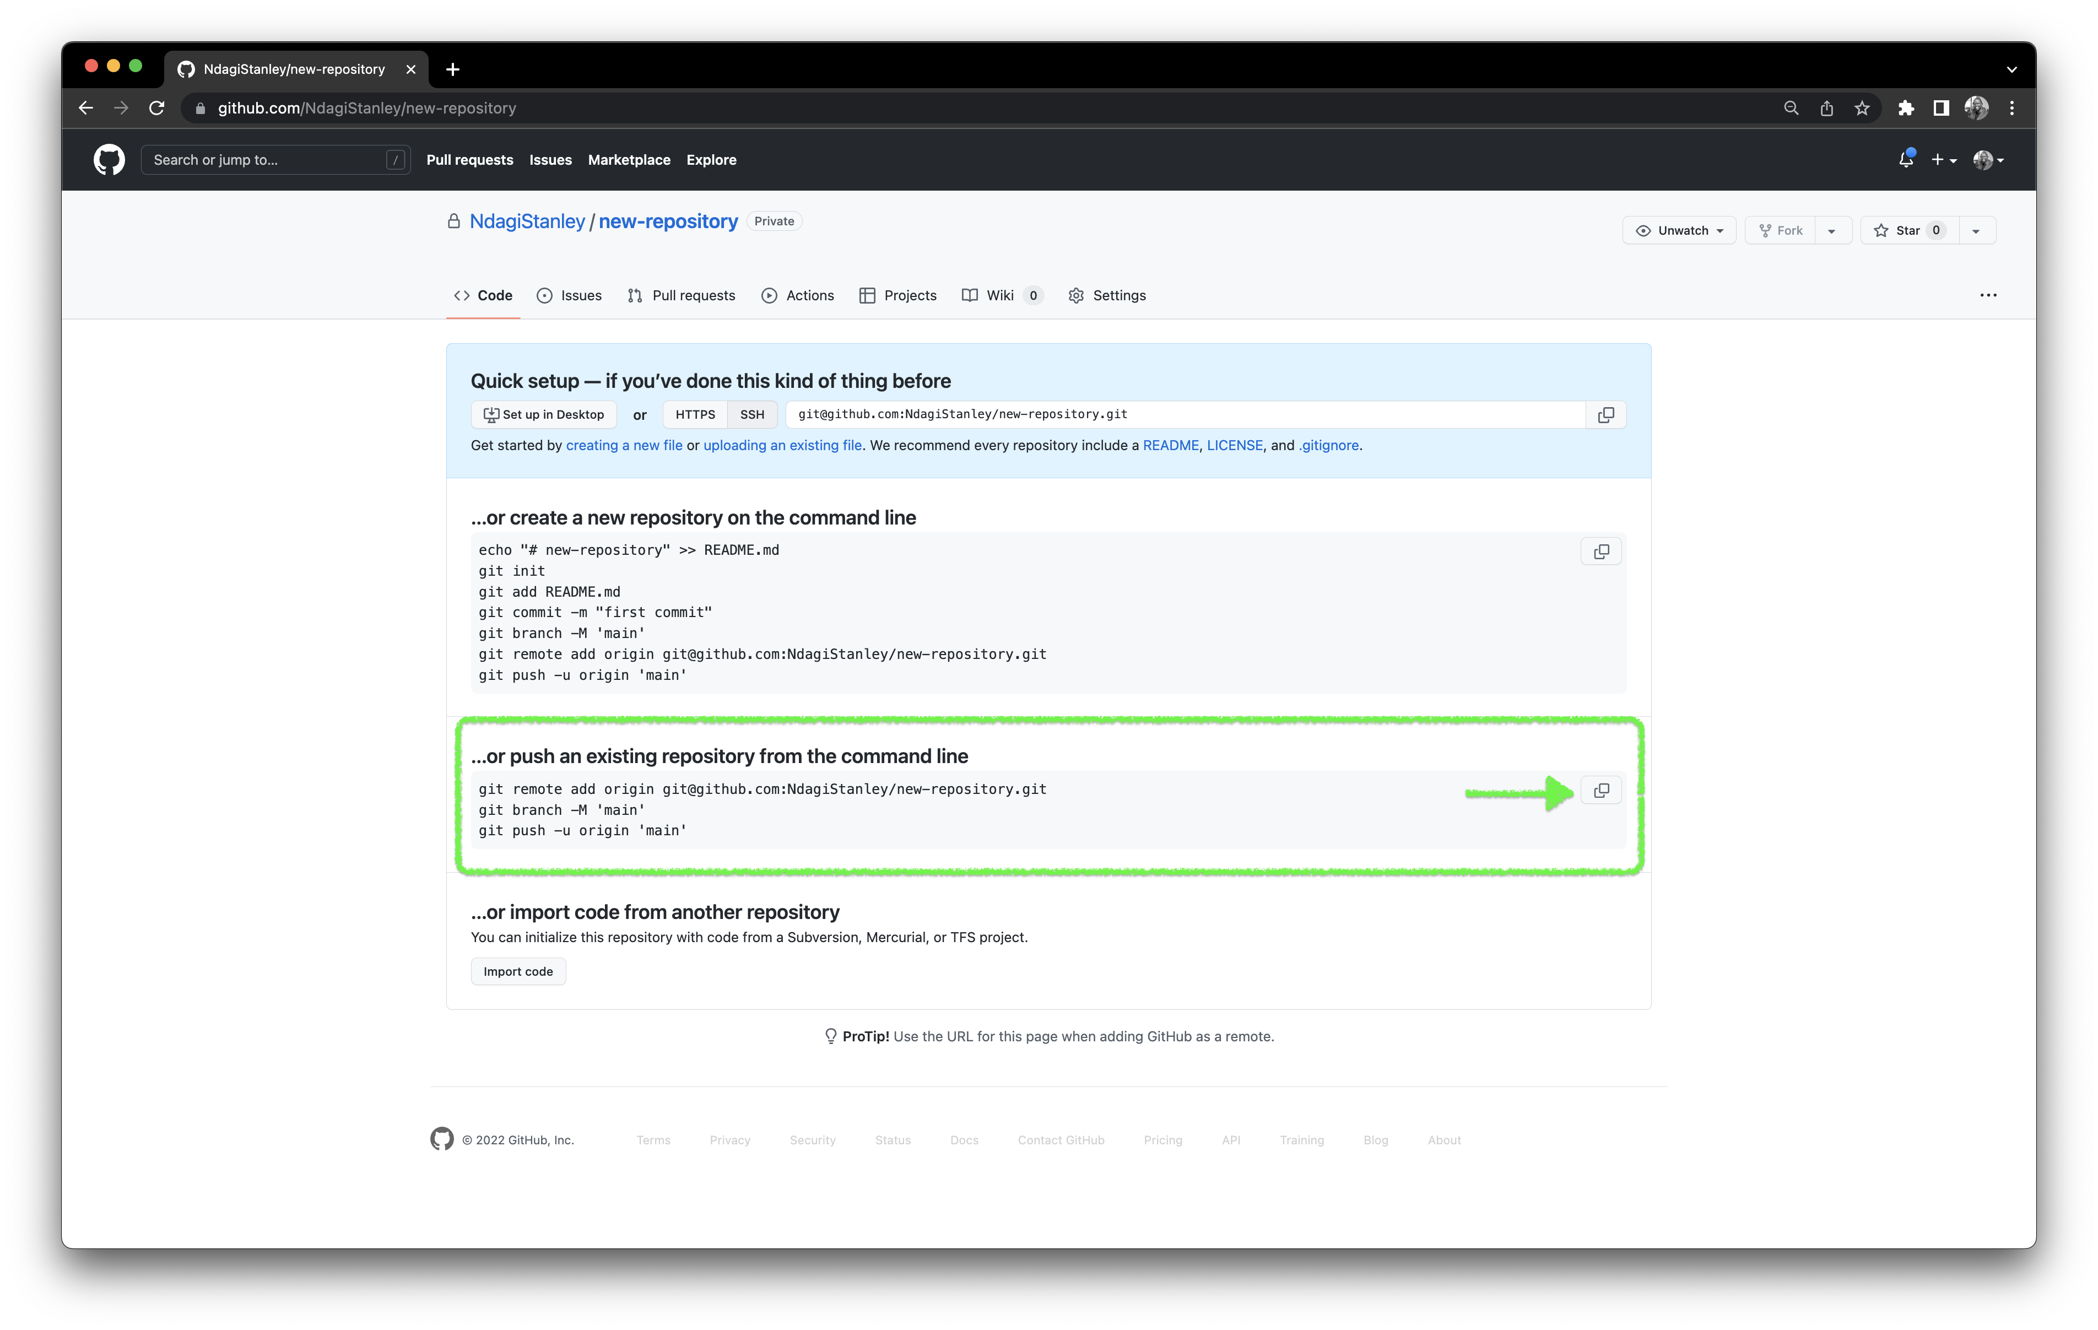Click the Import code button
The width and height of the screenshot is (2098, 1330).
pyautogui.click(x=517, y=971)
